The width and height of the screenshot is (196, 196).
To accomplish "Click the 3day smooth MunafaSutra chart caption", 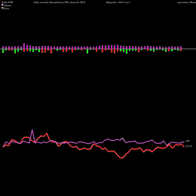I will point(59,2).
